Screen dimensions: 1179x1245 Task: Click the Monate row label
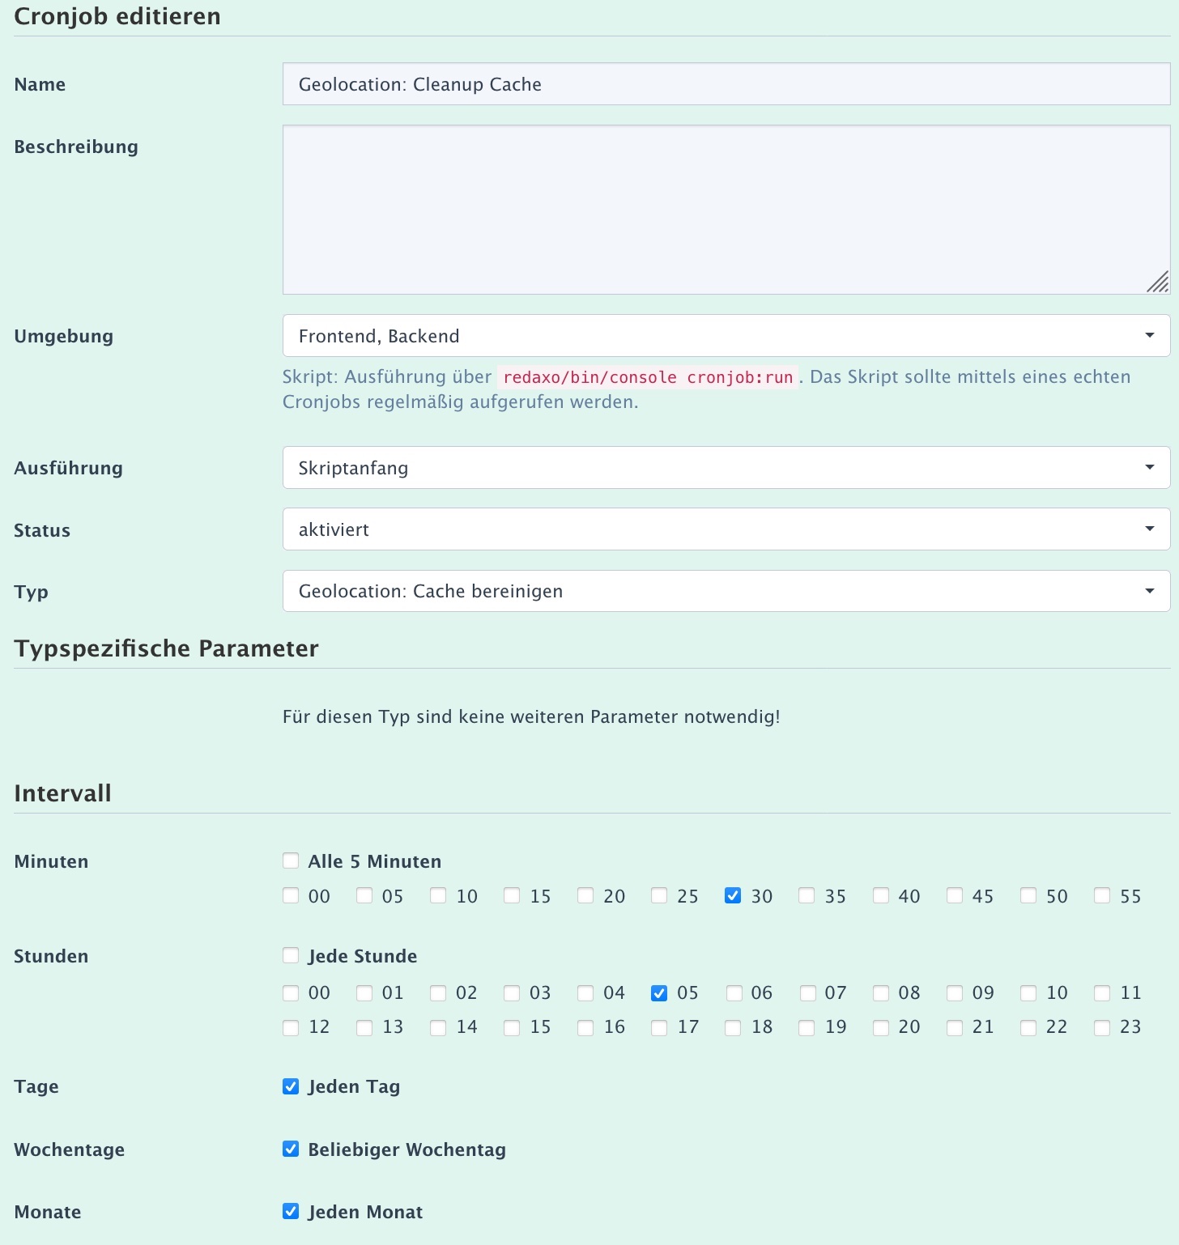coord(48,1212)
